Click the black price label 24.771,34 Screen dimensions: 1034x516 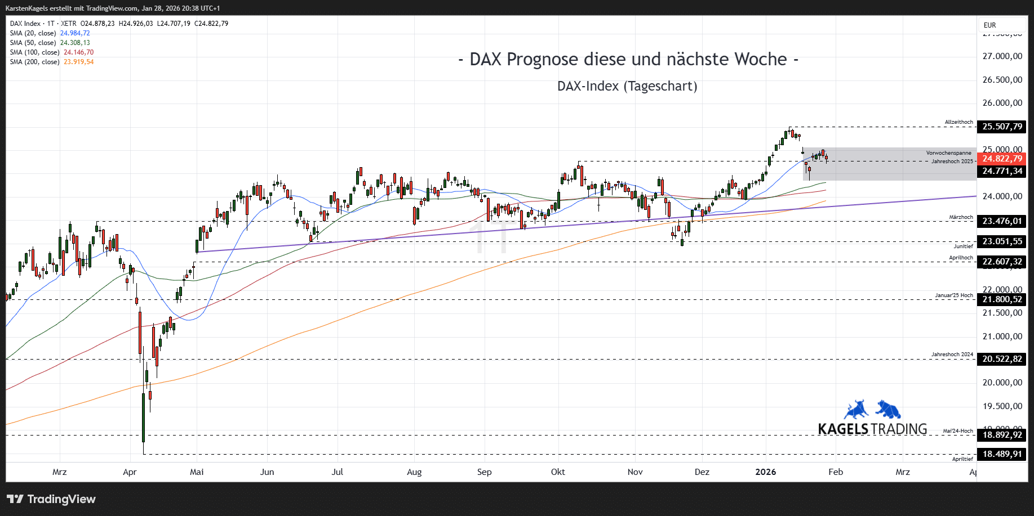(x=1002, y=172)
